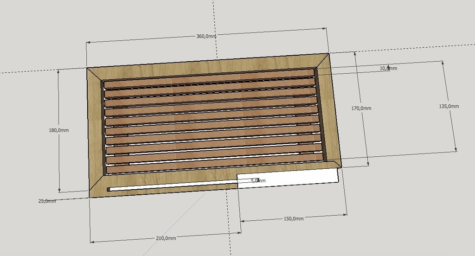The height and width of the screenshot is (256, 475).
Task: Select the 5,0mm dimension label
Action: [x=258, y=180]
